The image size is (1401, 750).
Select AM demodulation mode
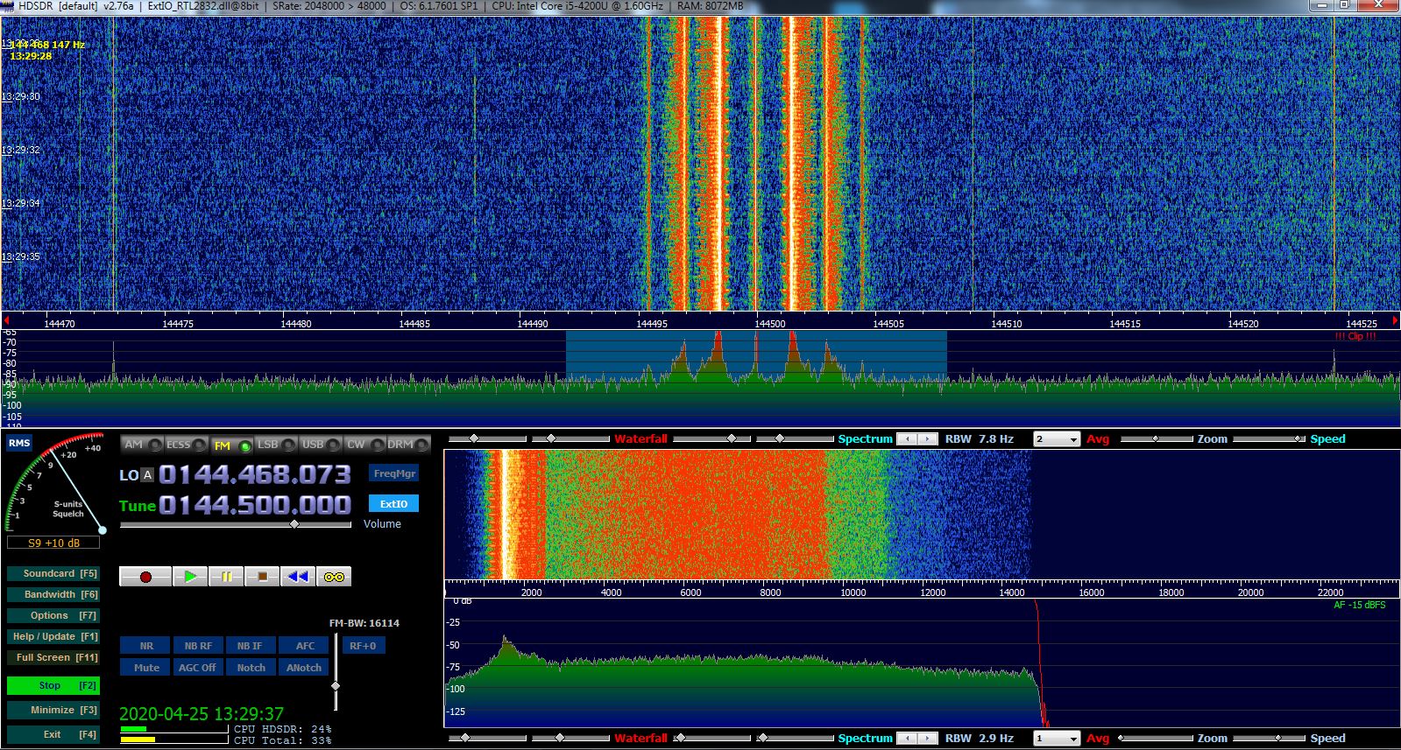pos(142,445)
